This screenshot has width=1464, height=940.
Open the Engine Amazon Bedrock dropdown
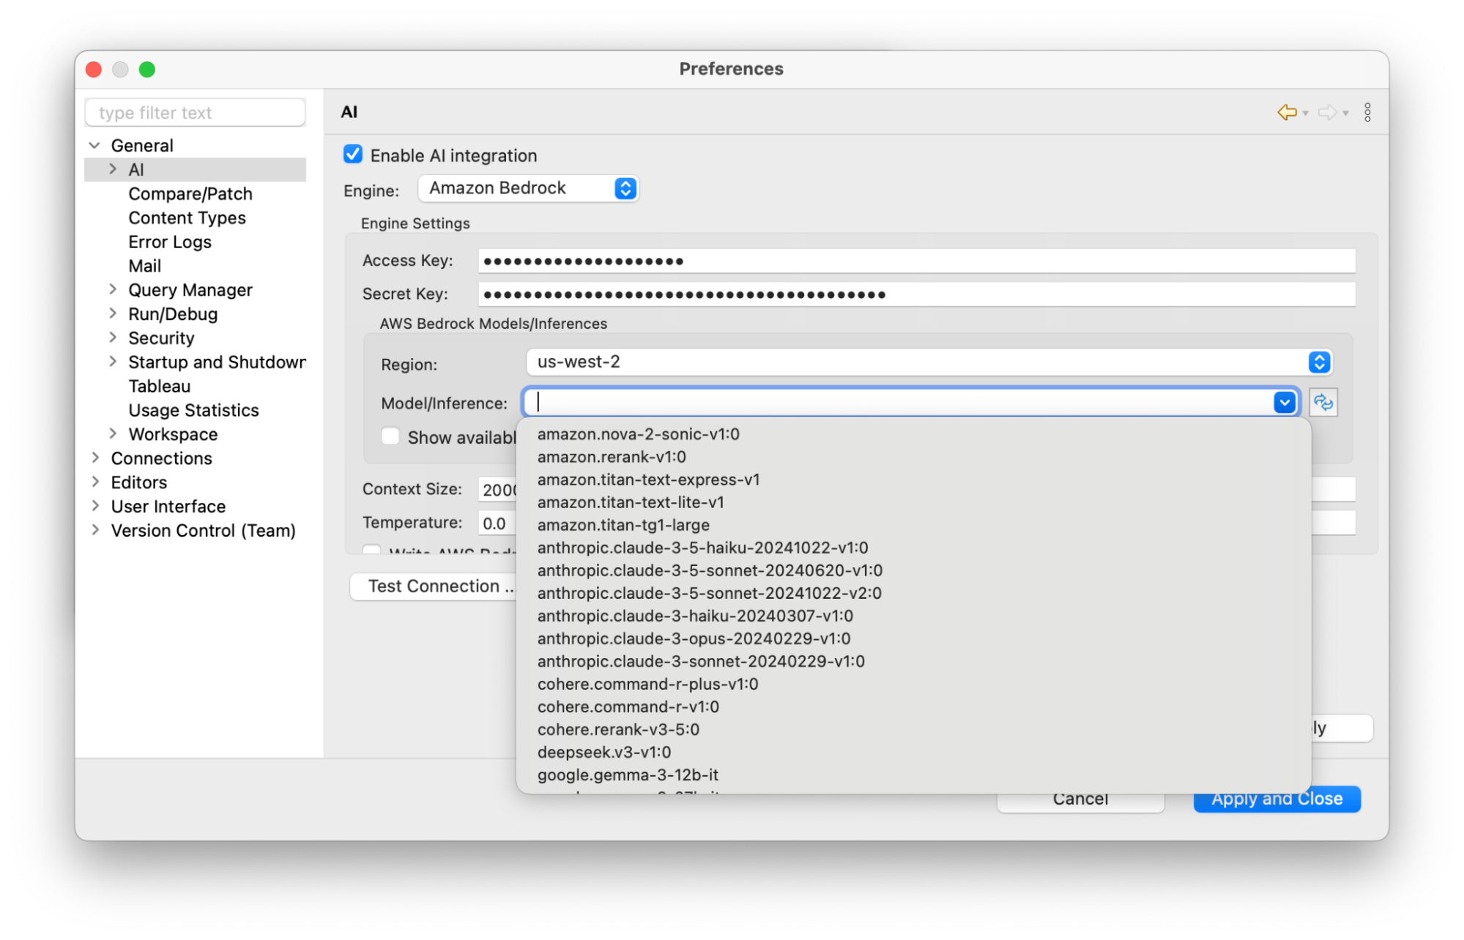[x=528, y=188]
